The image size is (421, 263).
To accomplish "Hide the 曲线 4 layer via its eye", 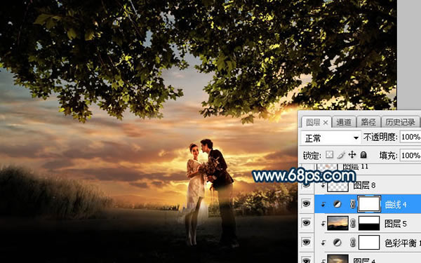I will coord(306,203).
